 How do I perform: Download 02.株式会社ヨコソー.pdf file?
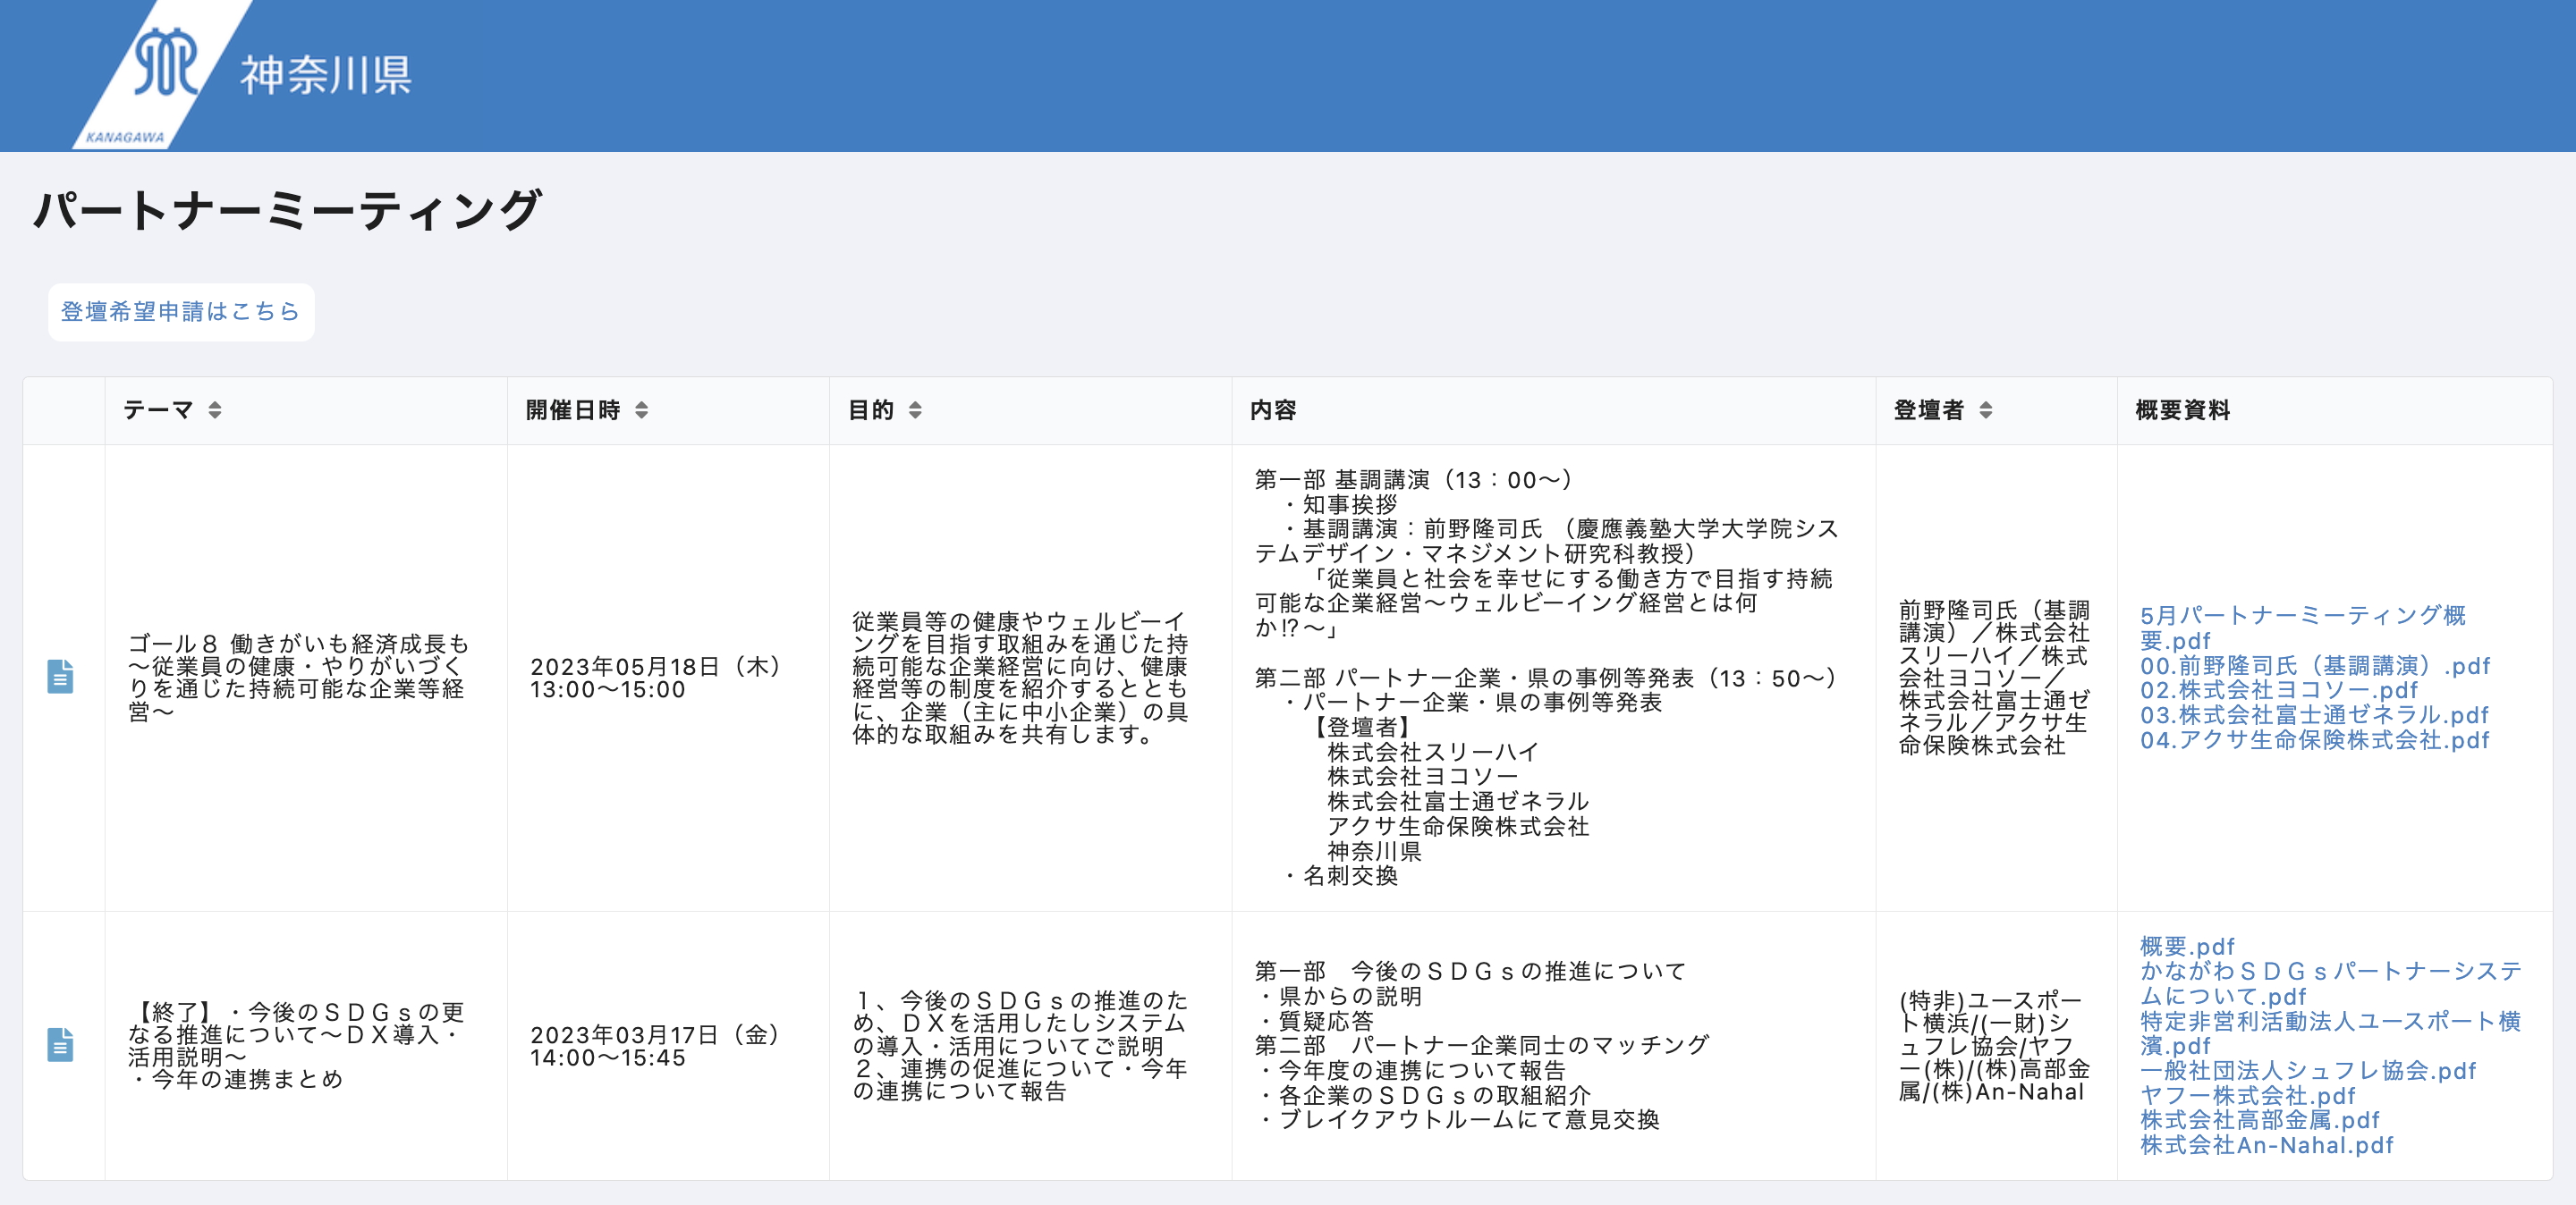pos(2278,690)
